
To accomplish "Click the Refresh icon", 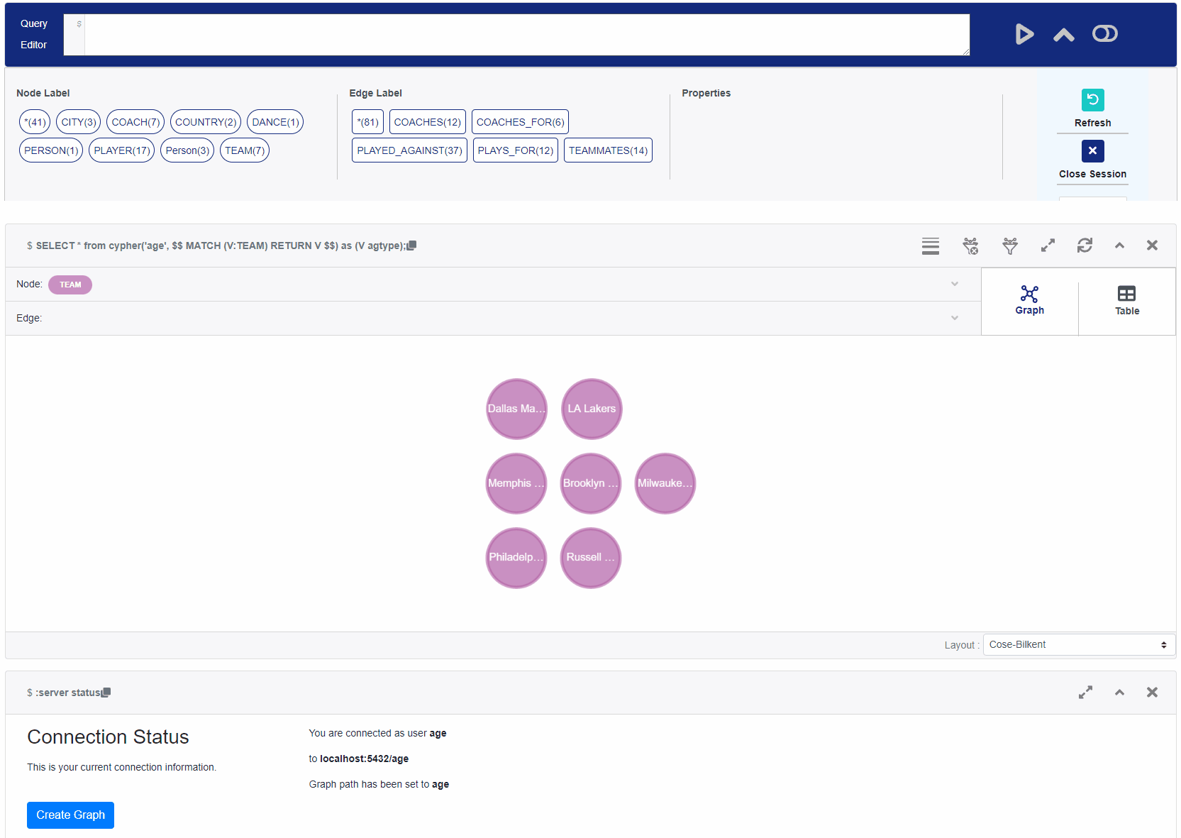I will pos(1092,100).
